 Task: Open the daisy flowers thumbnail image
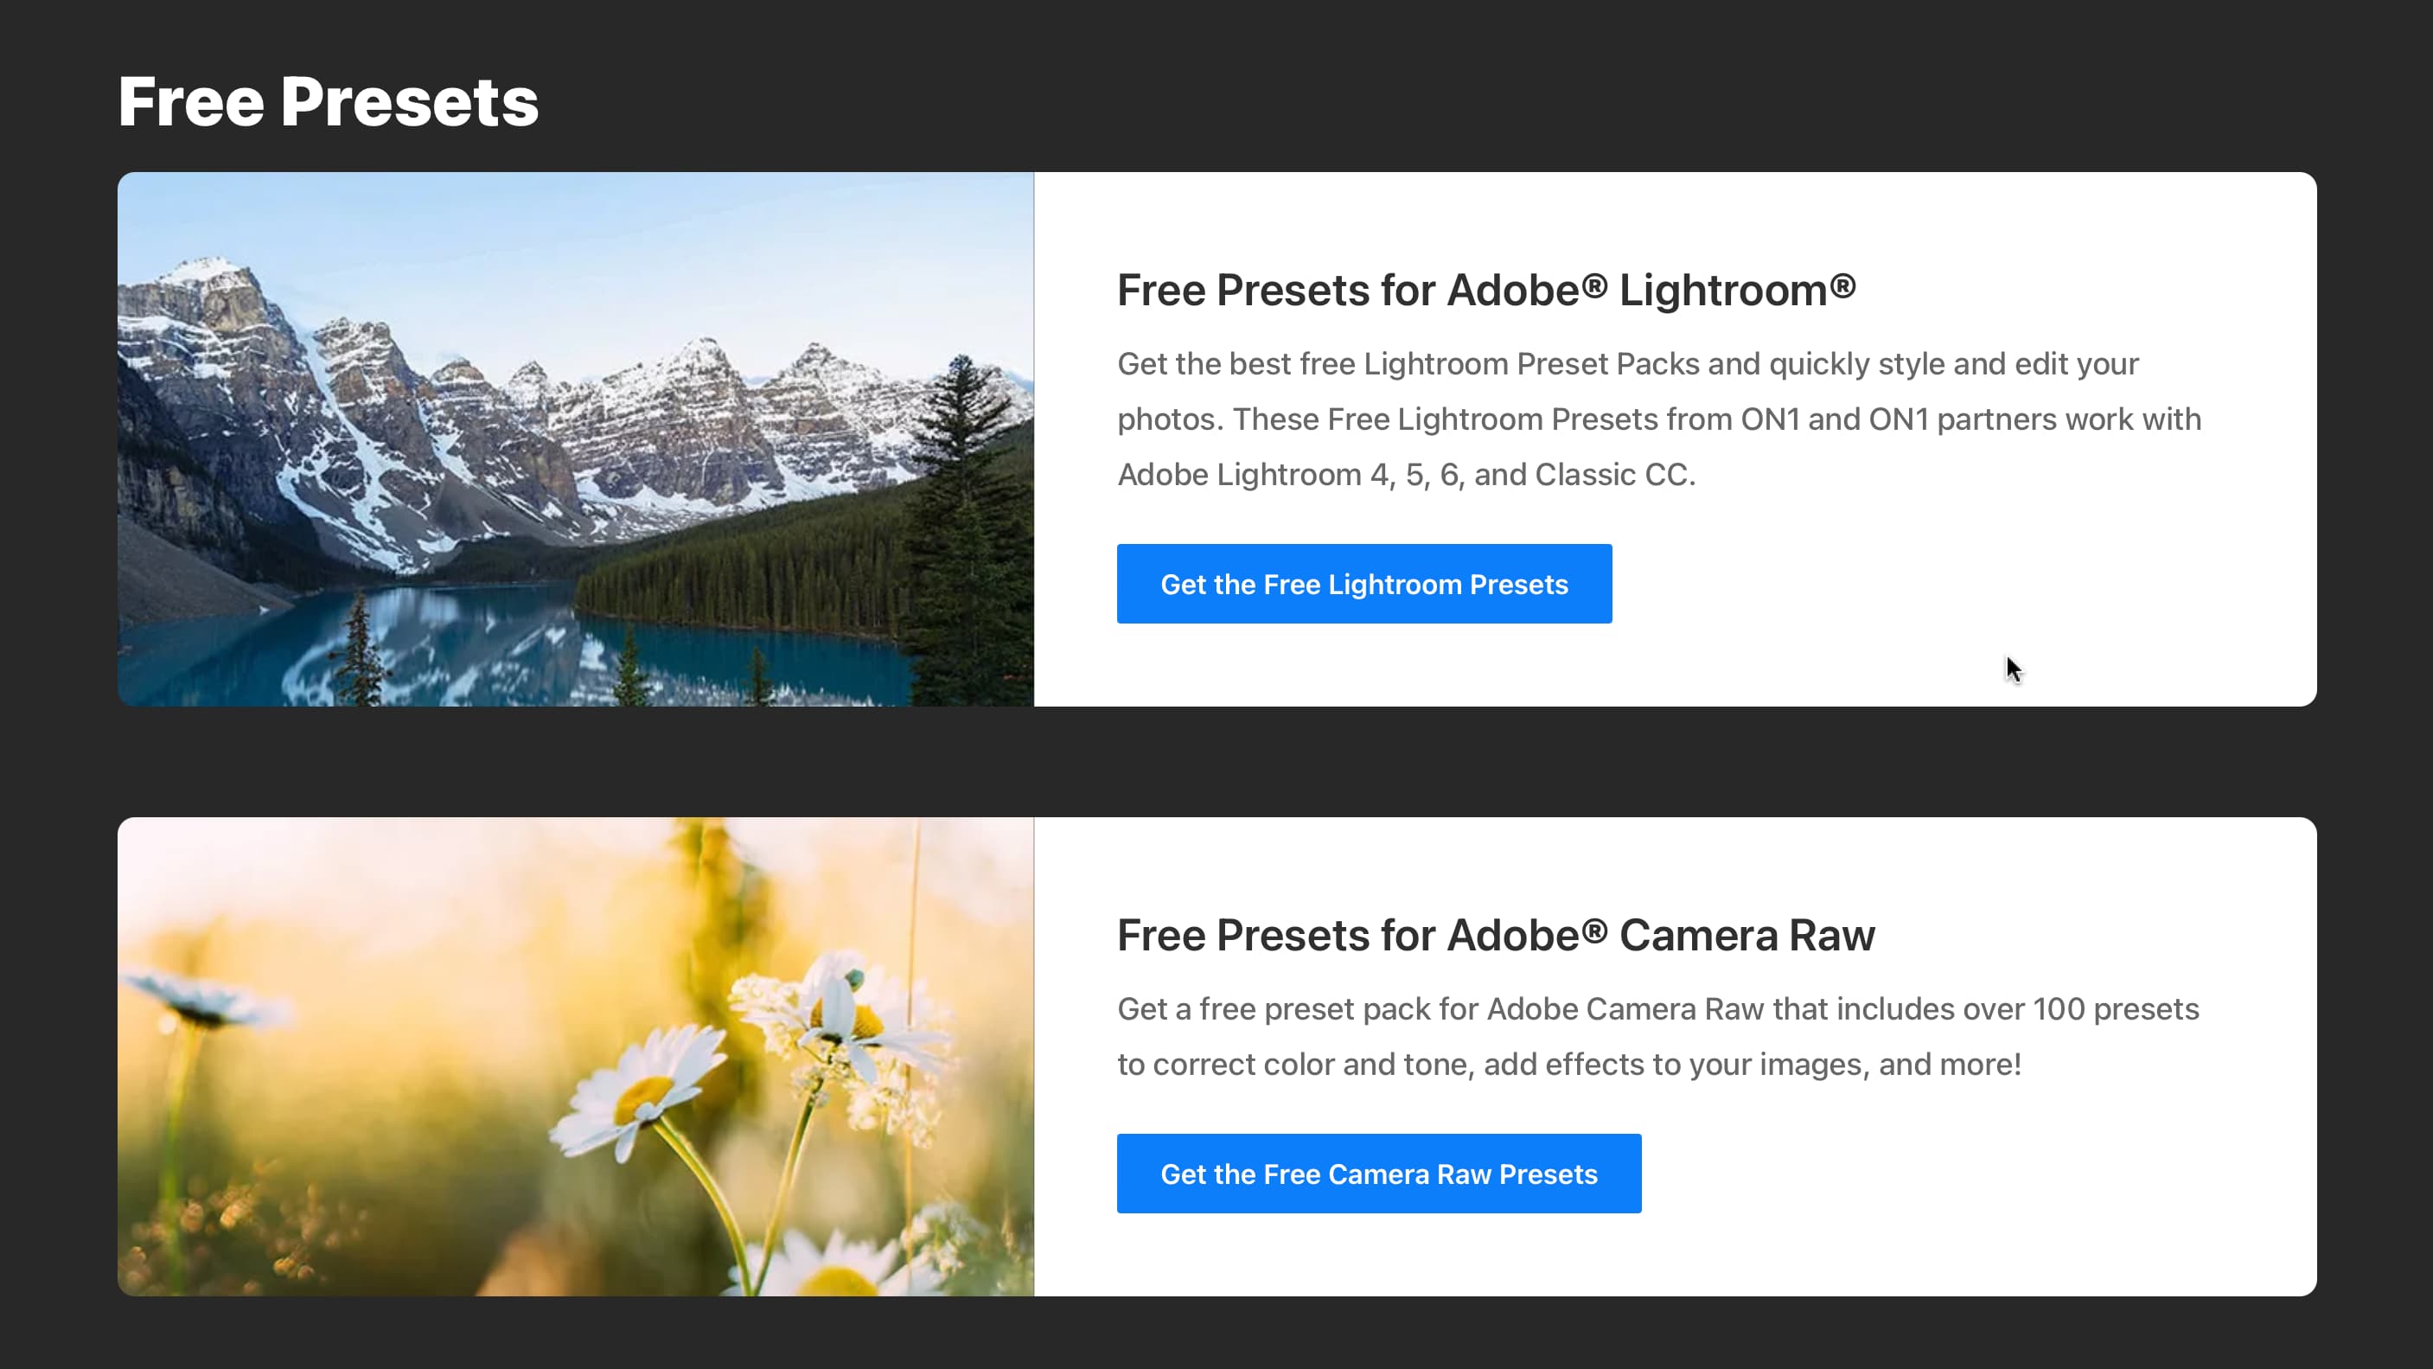click(575, 1056)
